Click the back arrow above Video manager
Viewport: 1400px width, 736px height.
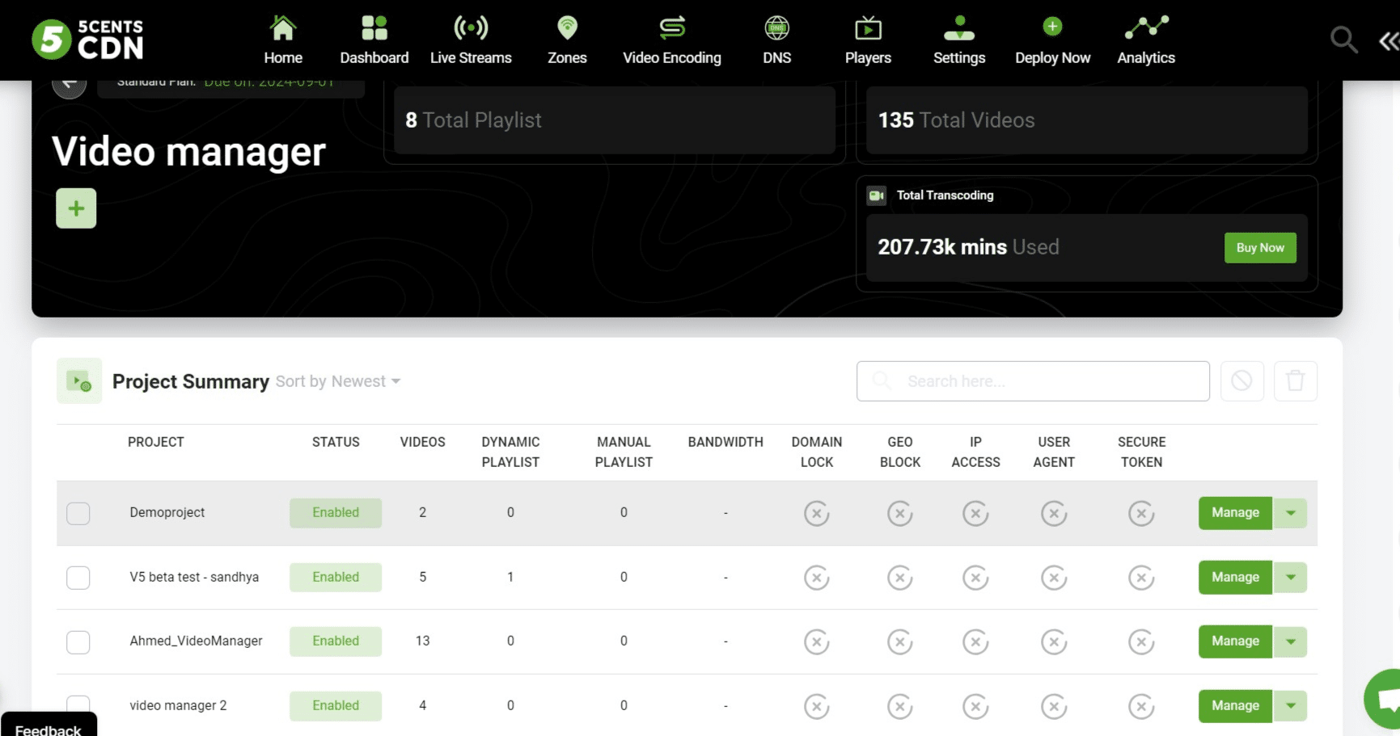[70, 84]
